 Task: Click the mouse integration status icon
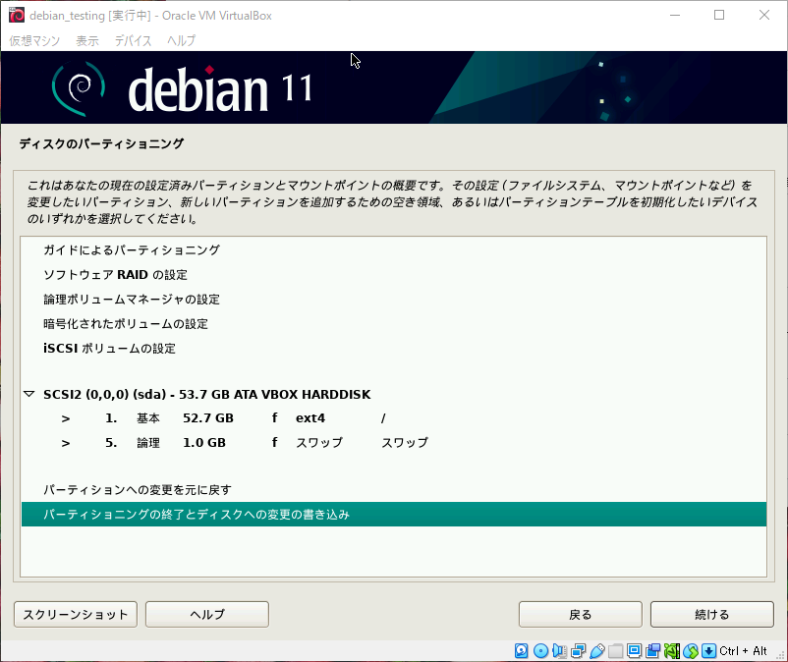(x=691, y=651)
